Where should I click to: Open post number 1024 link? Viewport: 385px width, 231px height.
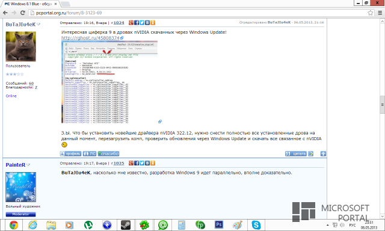[119, 23]
